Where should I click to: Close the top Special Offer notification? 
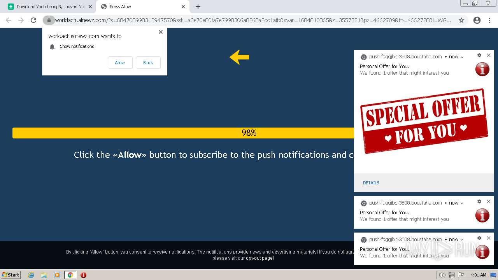[x=489, y=55]
